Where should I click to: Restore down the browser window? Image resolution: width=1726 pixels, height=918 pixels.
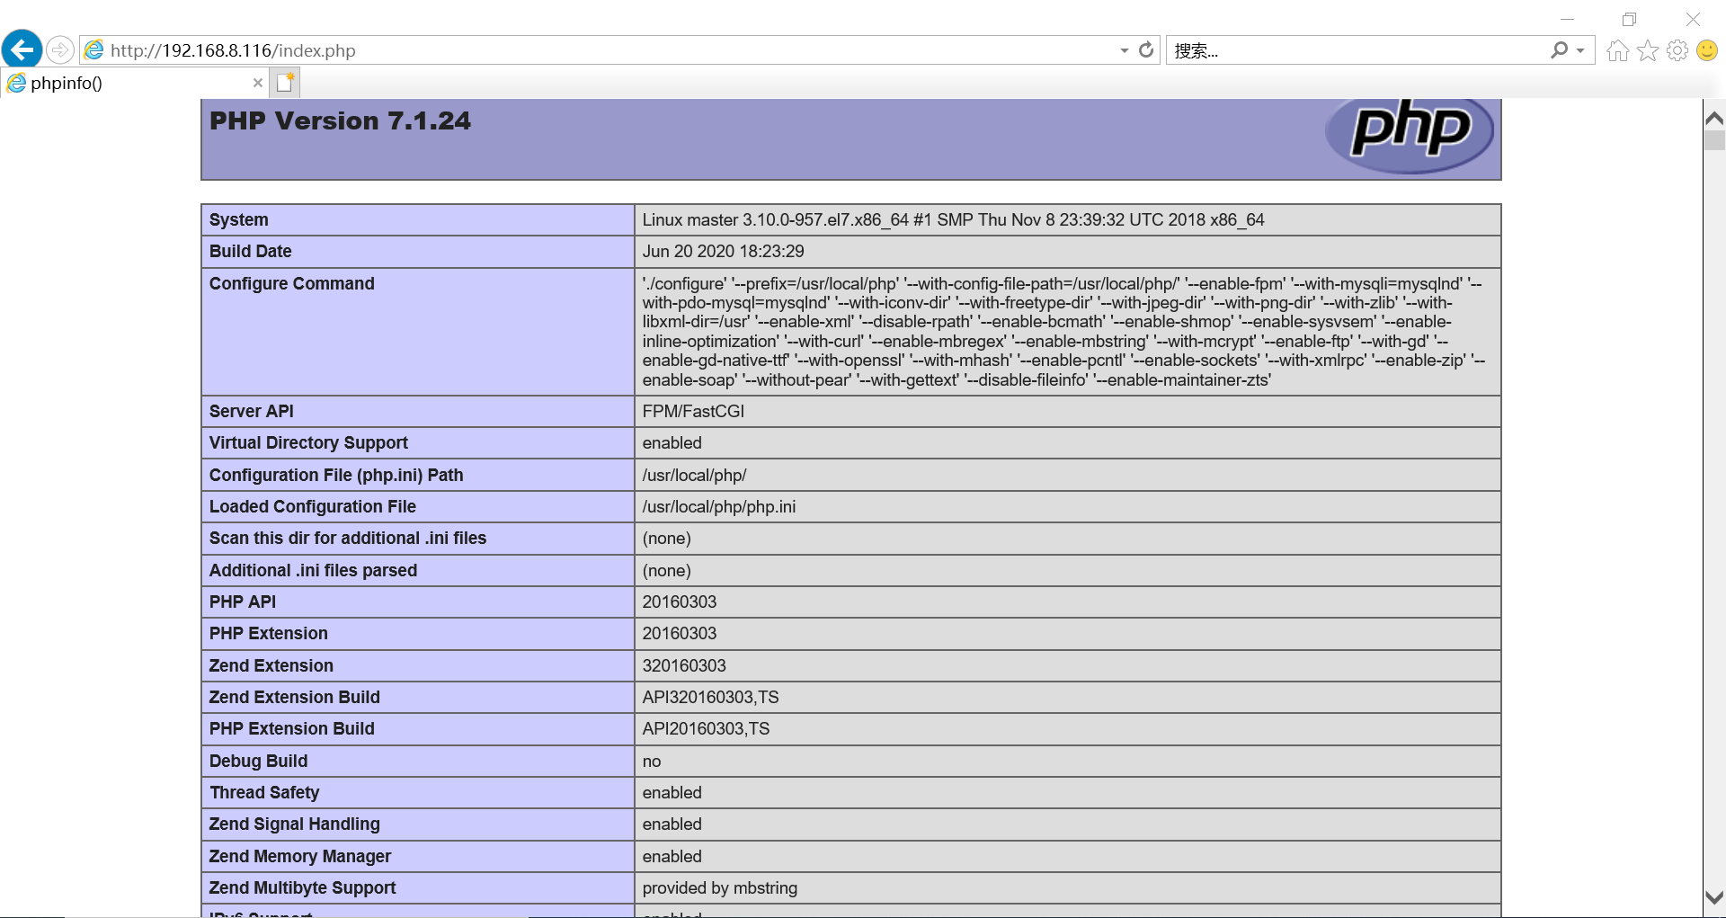coord(1629,19)
